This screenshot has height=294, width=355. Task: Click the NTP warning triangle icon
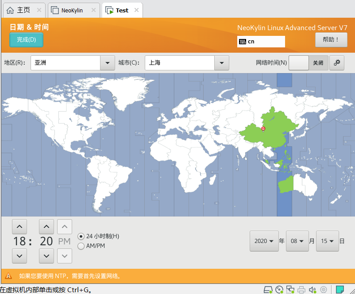[x=8, y=276]
